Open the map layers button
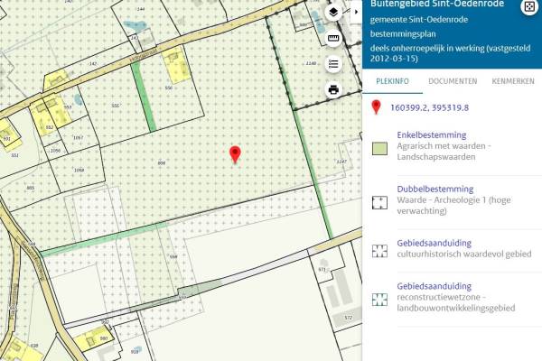Viewport: 542px width, 361px height. 333,12
